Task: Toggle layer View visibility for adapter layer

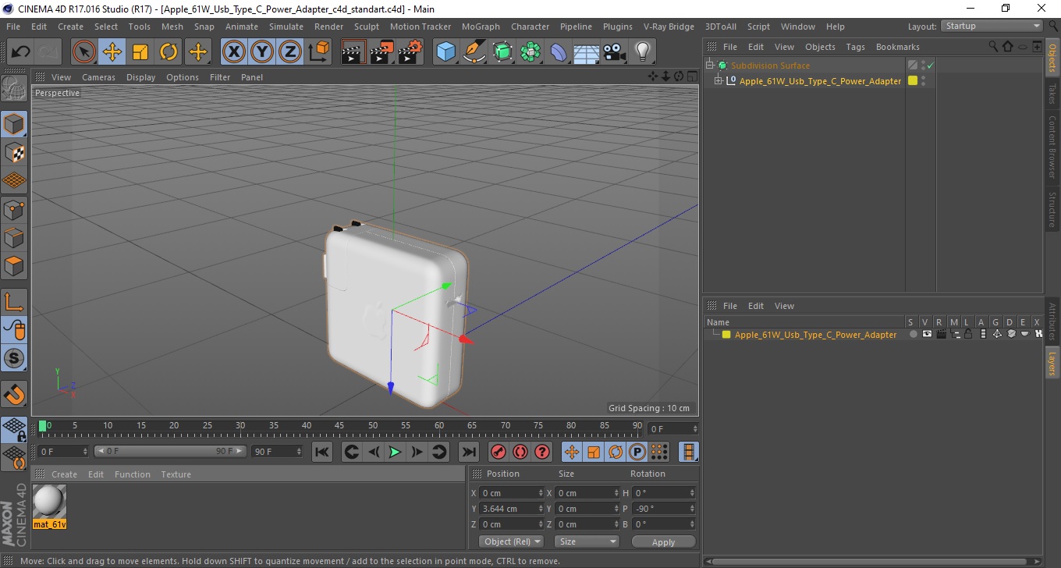Action: (x=927, y=335)
